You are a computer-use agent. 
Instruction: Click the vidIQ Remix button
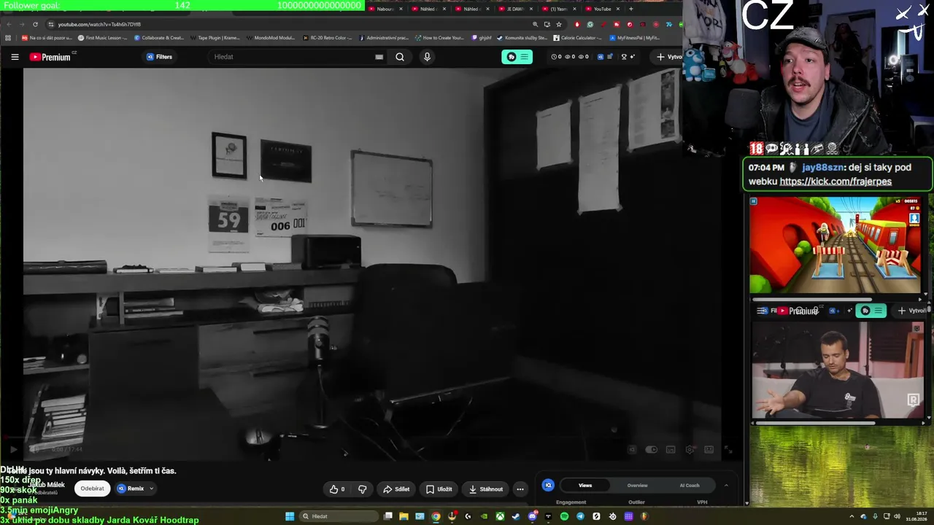(131, 489)
